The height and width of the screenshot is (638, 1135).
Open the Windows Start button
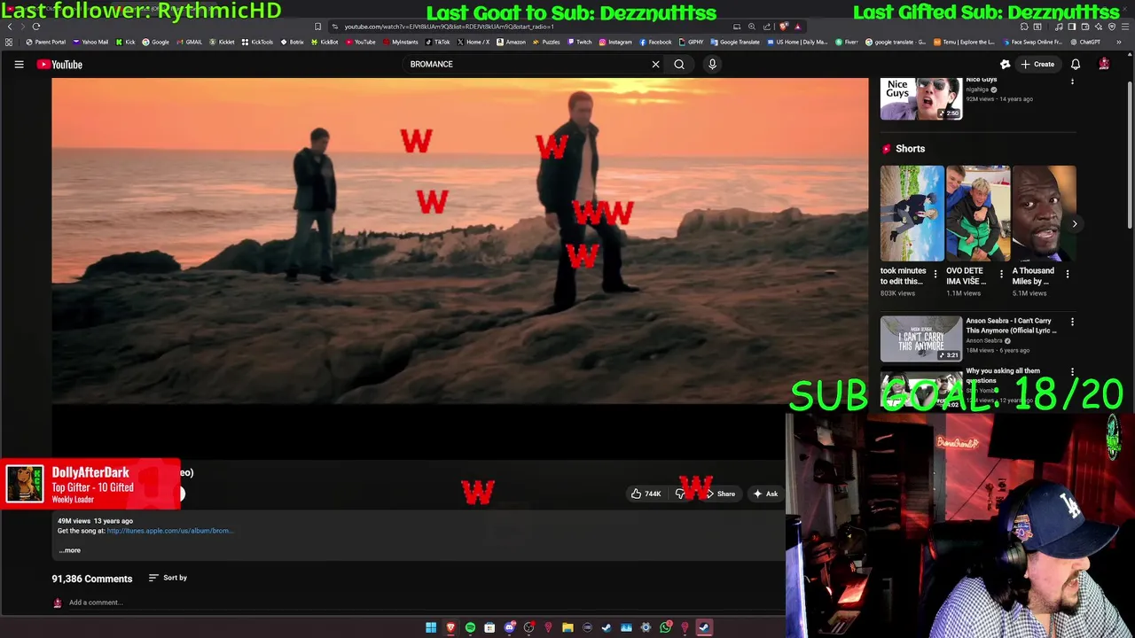click(431, 627)
